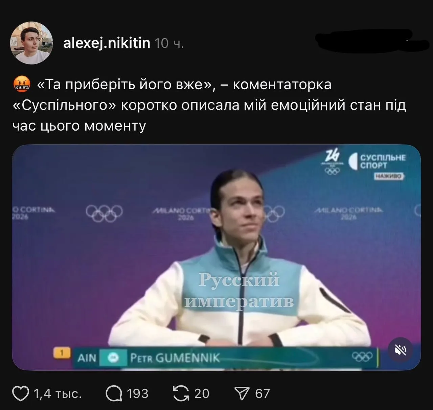Repost using the circular arrows icon
433x410 pixels.
click(182, 394)
